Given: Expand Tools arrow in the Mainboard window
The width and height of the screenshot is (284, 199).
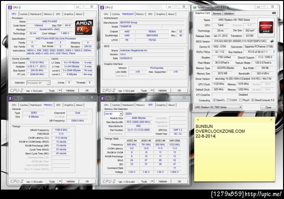Looking at the screenshot, I should point(152,91).
